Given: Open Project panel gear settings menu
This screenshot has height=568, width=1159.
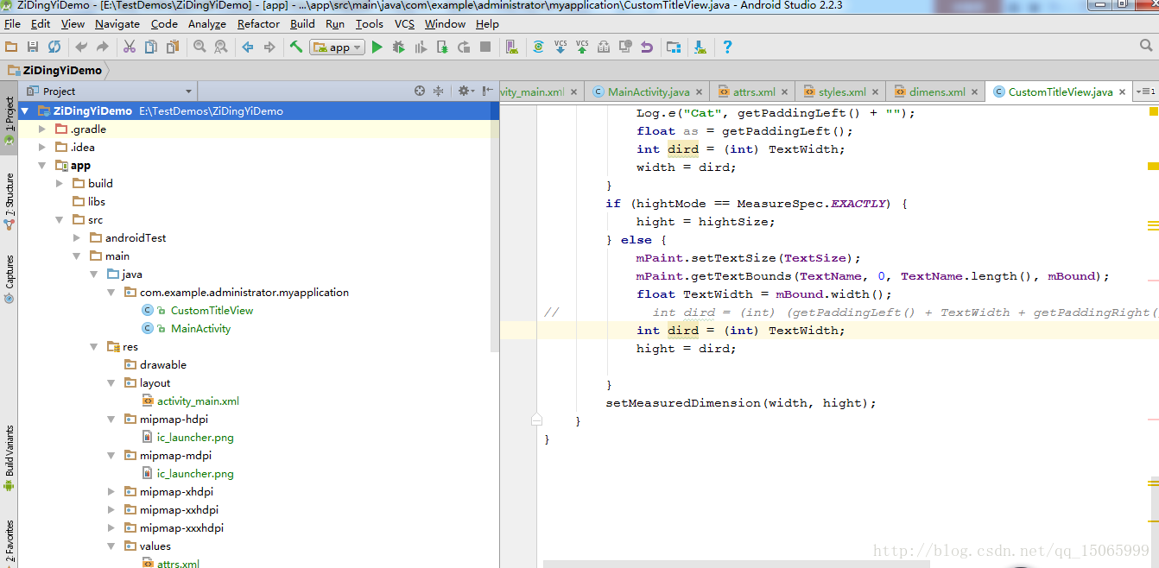Looking at the screenshot, I should click(x=465, y=91).
